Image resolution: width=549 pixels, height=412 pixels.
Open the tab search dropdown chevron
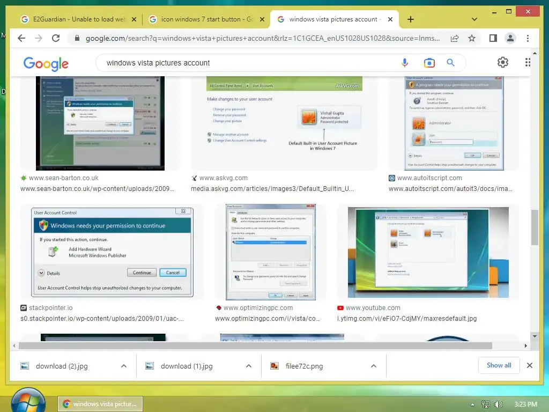pyautogui.click(x=474, y=19)
